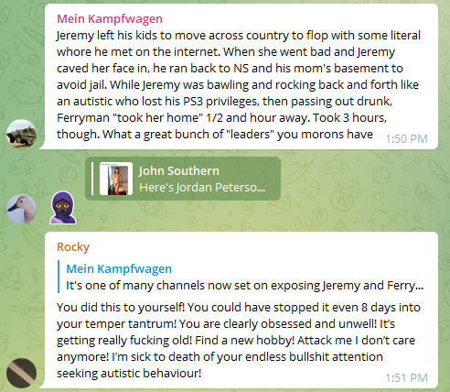Open thumbnail image in John Southern reply
Screen dimensions: 450x392
116,179
